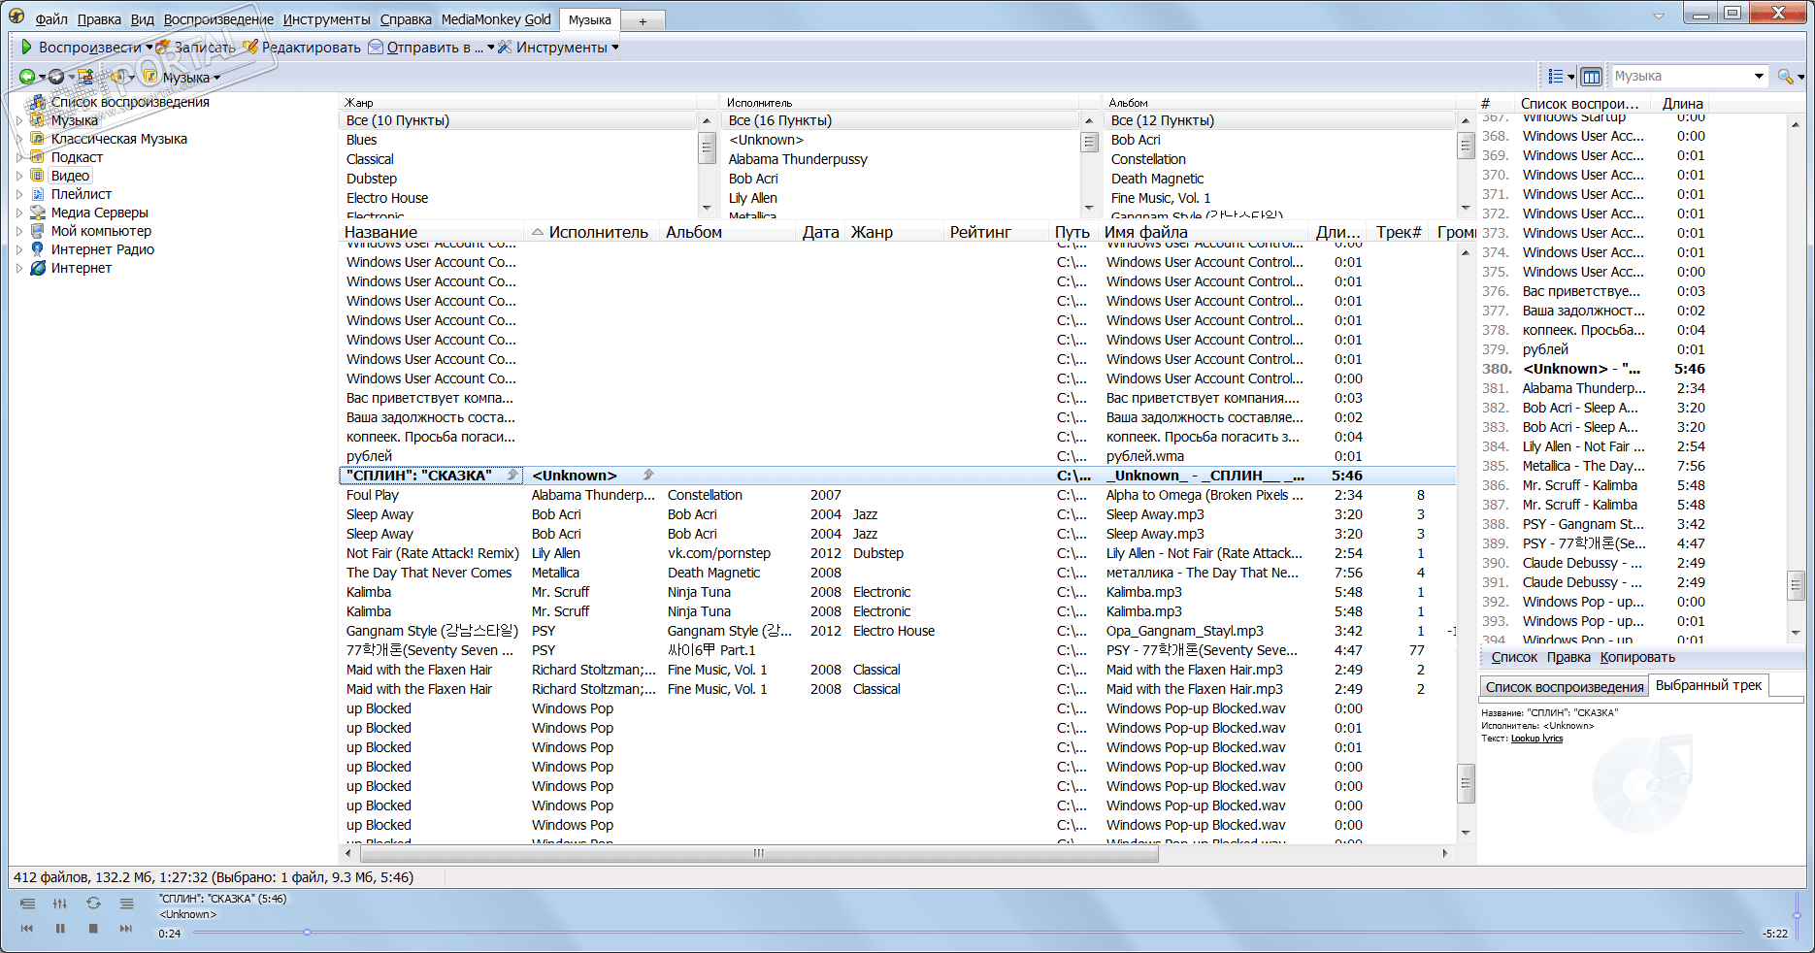Select Dubstep in the genre filter list
1815x953 pixels.
click(372, 179)
